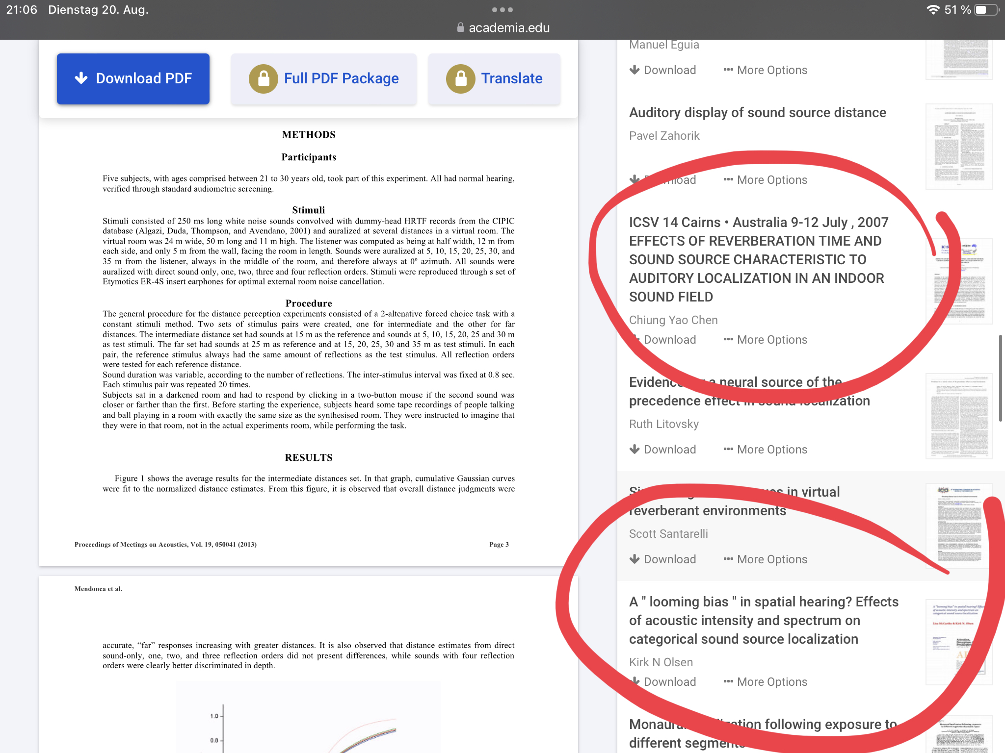
Task: Click ellipsis icon under Manuel Eguia
Action: (728, 70)
